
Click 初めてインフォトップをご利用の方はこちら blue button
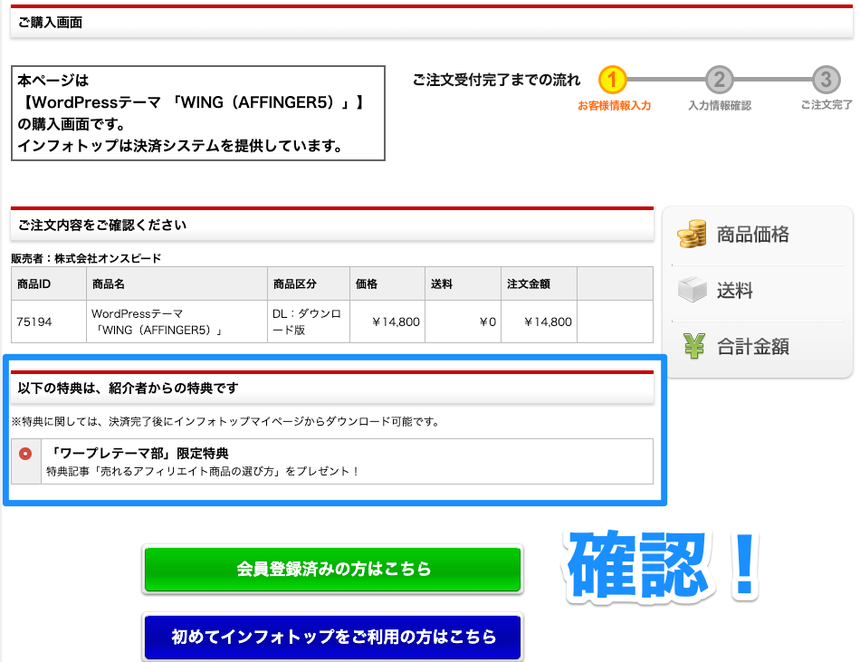[x=332, y=638]
